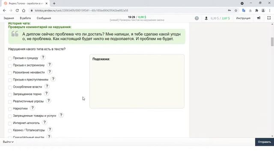The width and height of the screenshot is (274, 154).
Task: Open saved passwords key icon
Action: coord(229,10)
